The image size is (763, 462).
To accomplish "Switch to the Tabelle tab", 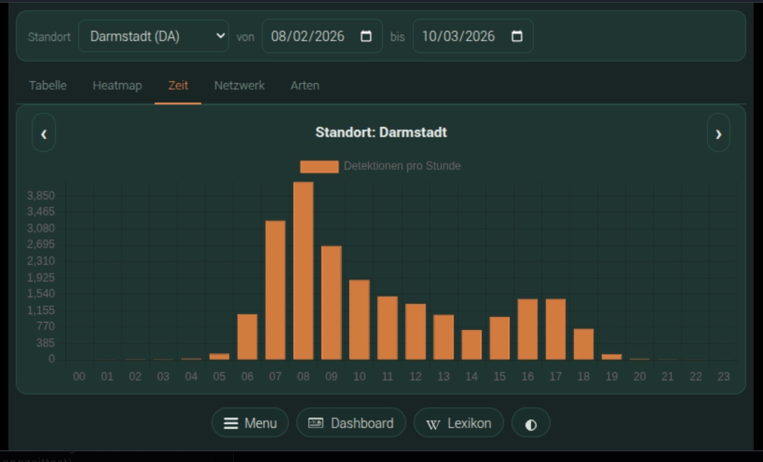I will coord(48,86).
